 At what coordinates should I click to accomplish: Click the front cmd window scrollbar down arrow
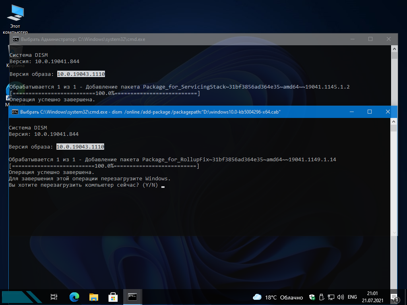[x=394, y=232]
